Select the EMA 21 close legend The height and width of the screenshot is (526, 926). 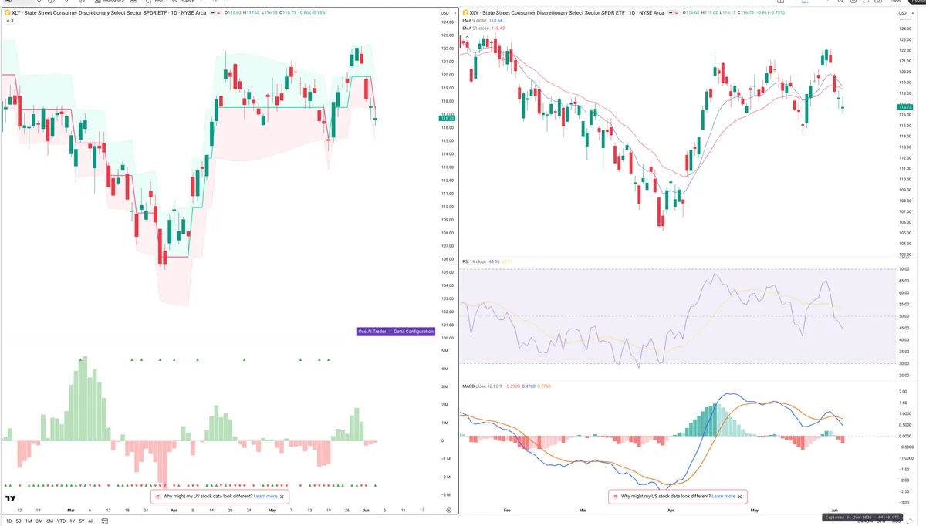tap(476, 29)
